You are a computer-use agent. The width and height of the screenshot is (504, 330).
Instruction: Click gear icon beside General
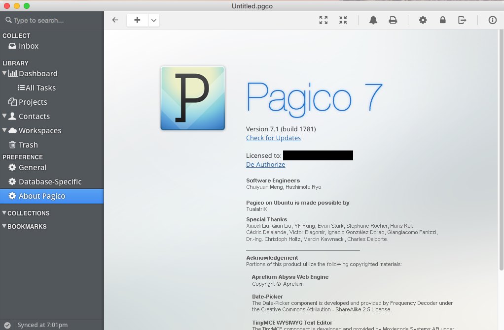click(12, 167)
